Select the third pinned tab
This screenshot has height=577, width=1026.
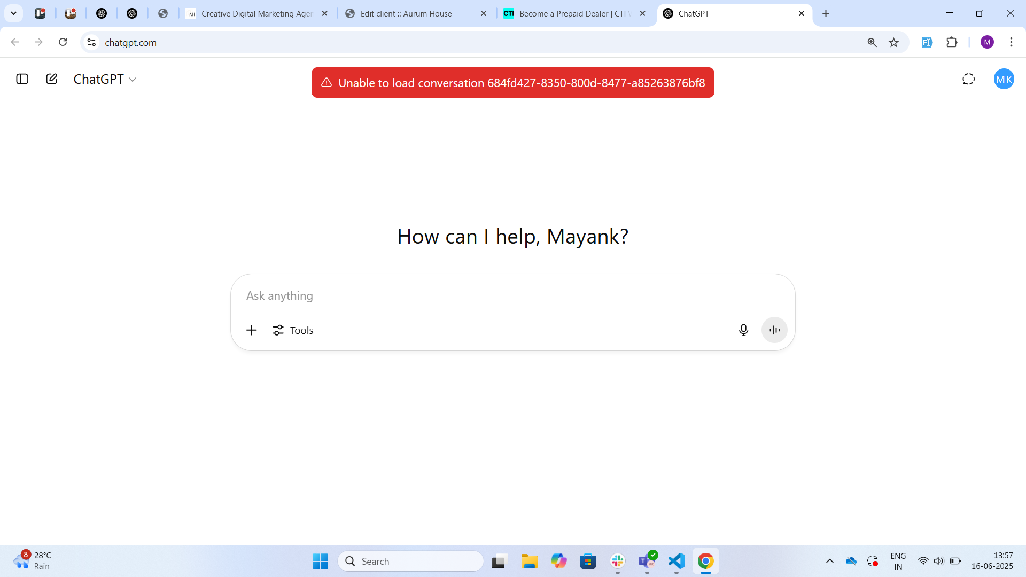point(102,13)
